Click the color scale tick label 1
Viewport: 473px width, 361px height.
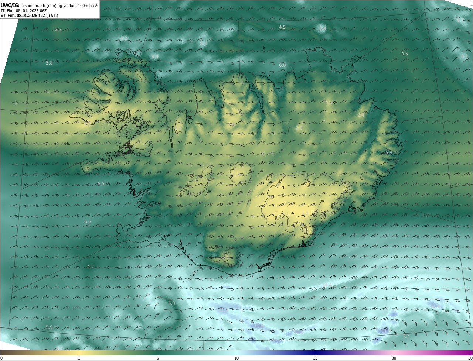pyautogui.click(x=79, y=358)
